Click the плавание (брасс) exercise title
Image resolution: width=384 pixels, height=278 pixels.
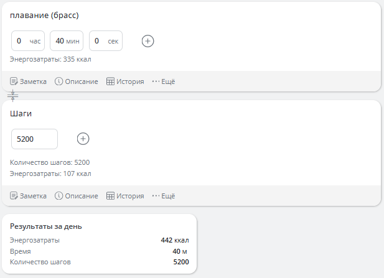(44, 16)
